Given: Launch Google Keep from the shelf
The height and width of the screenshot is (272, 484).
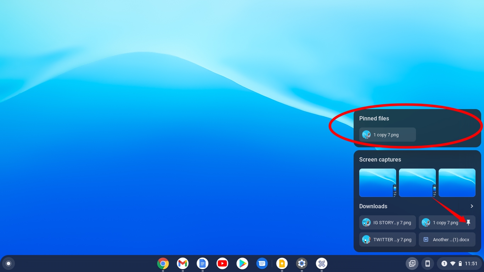Looking at the screenshot, I should click(x=282, y=263).
